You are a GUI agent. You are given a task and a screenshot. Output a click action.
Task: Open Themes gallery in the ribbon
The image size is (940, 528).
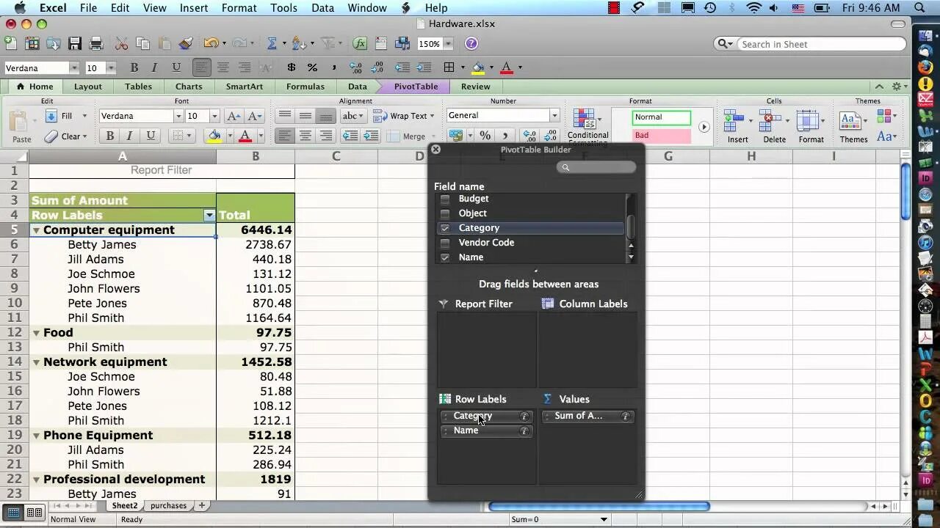(853, 126)
